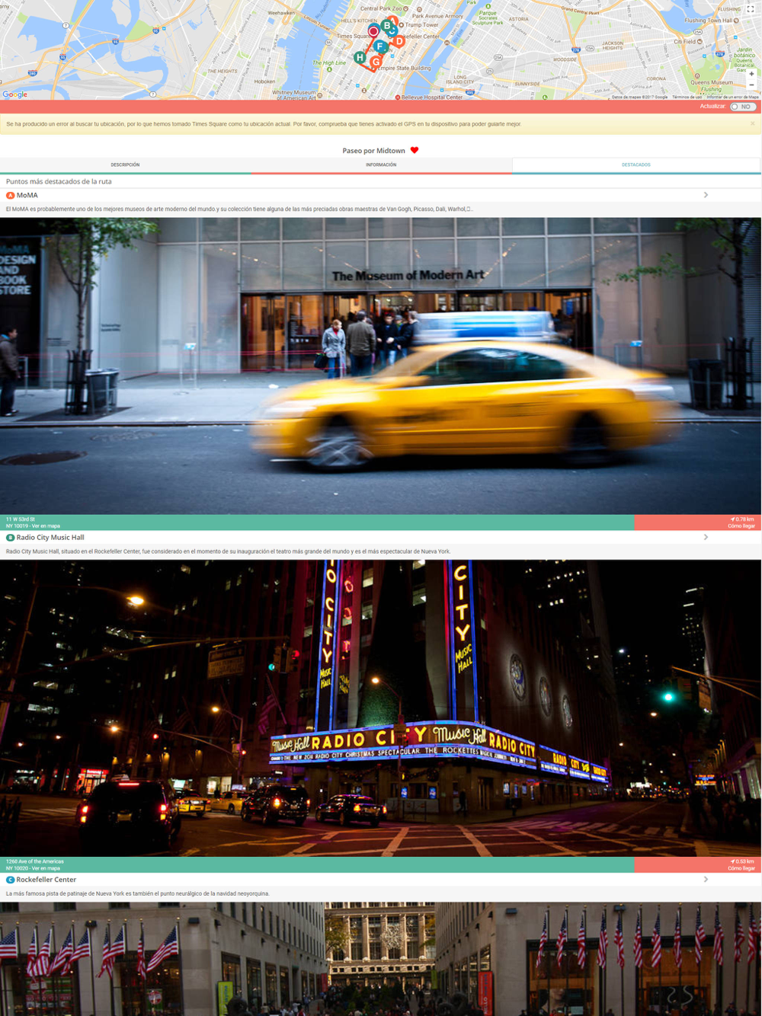This screenshot has height=1016, width=762.
Task: Toggle fullscreen map view
Action: (x=751, y=9)
